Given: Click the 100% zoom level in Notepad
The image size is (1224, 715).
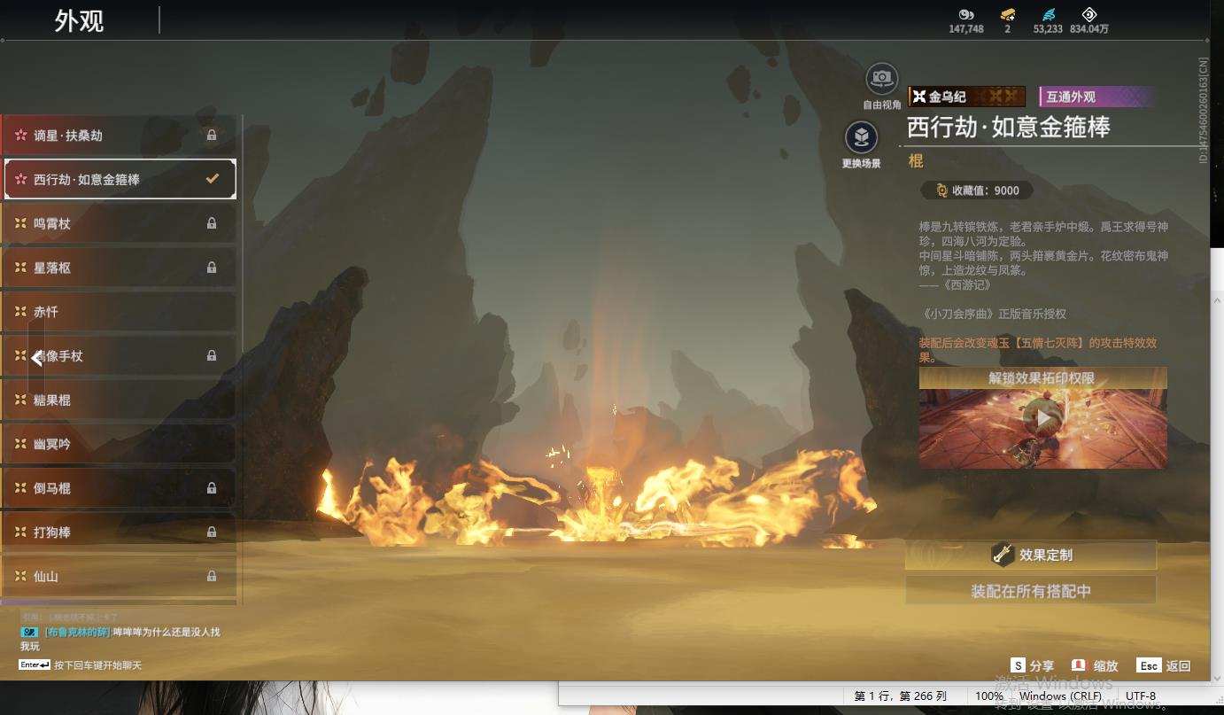Looking at the screenshot, I should [988, 696].
